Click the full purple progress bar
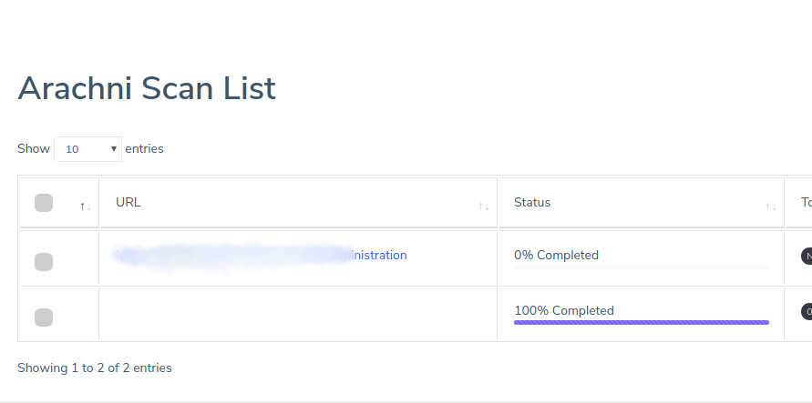This screenshot has height=403, width=812. click(641, 322)
